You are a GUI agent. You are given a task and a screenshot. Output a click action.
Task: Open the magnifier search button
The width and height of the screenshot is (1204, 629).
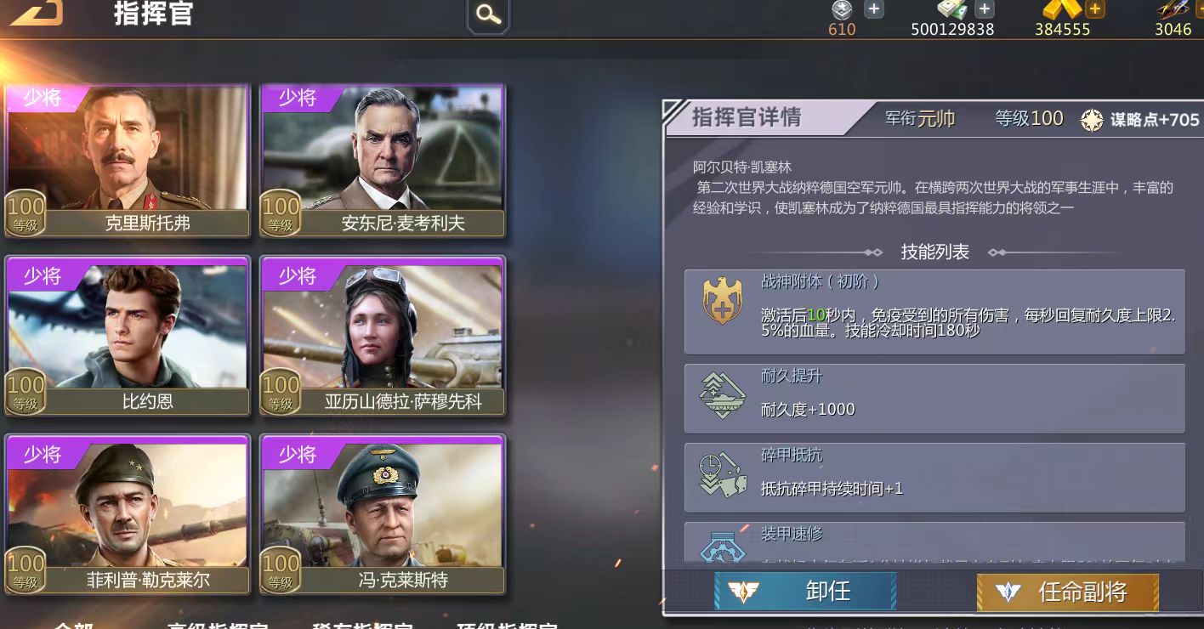coord(488,14)
